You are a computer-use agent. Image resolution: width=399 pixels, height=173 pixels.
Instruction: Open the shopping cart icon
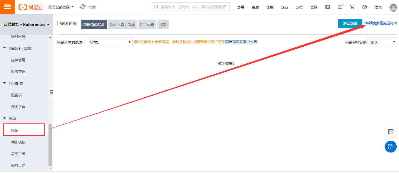tap(352, 7)
